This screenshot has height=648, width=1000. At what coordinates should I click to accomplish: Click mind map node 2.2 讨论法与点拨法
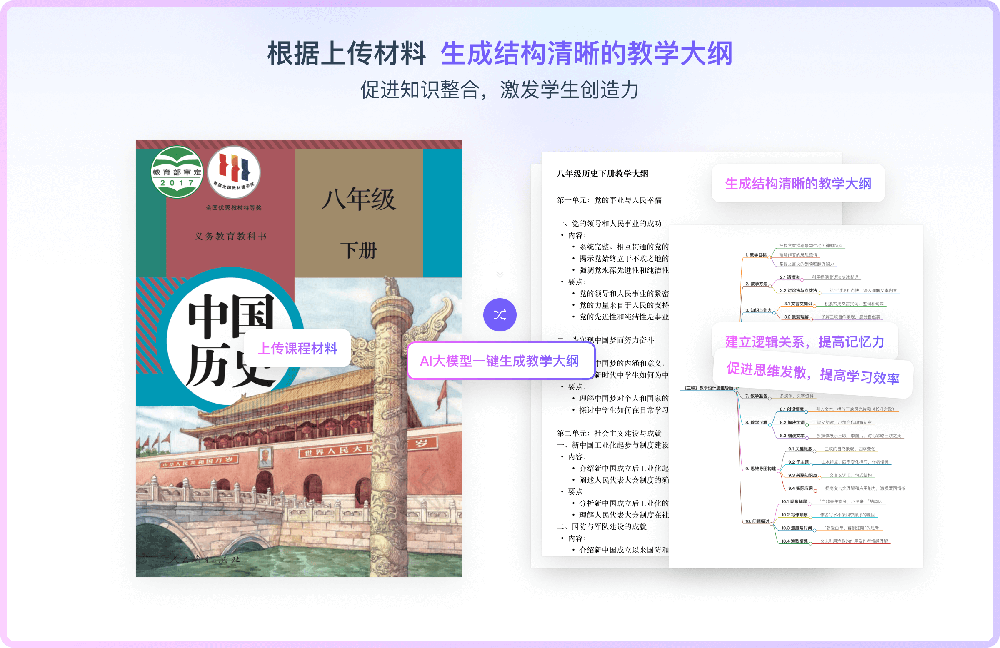pyautogui.click(x=798, y=290)
